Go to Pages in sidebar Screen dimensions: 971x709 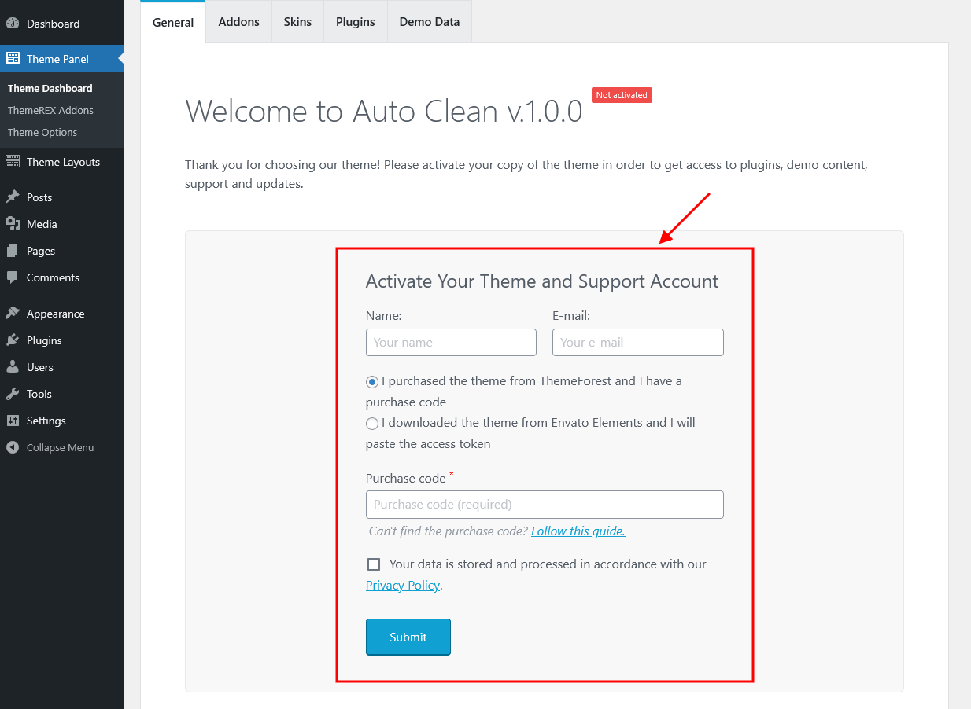(x=62, y=251)
